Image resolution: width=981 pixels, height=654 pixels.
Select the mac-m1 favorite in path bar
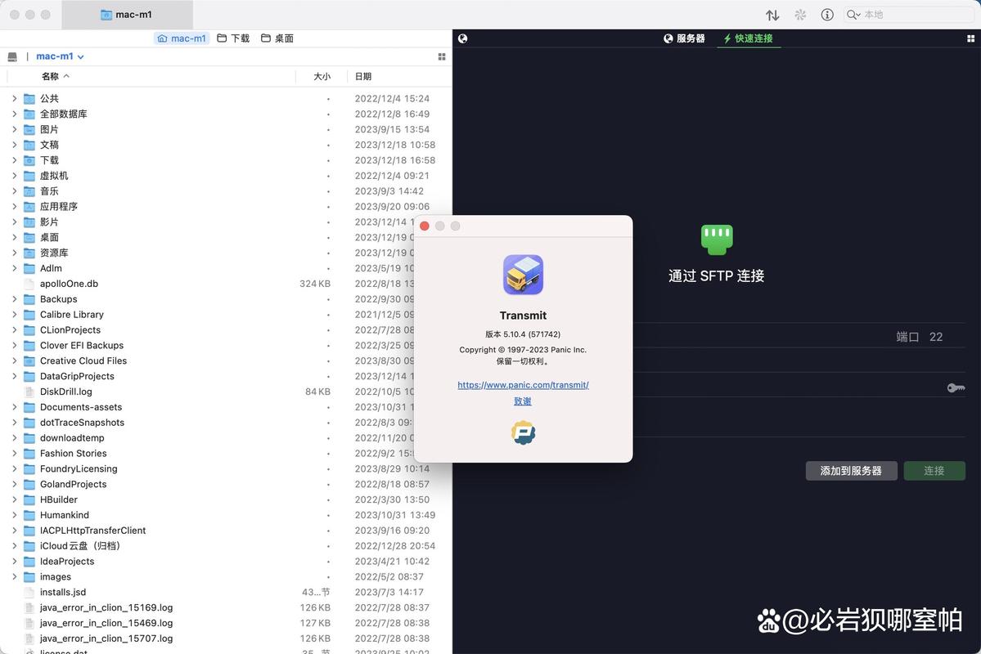182,38
